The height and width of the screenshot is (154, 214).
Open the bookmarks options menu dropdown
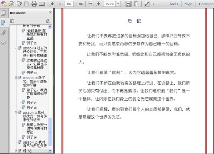tap(13, 21)
